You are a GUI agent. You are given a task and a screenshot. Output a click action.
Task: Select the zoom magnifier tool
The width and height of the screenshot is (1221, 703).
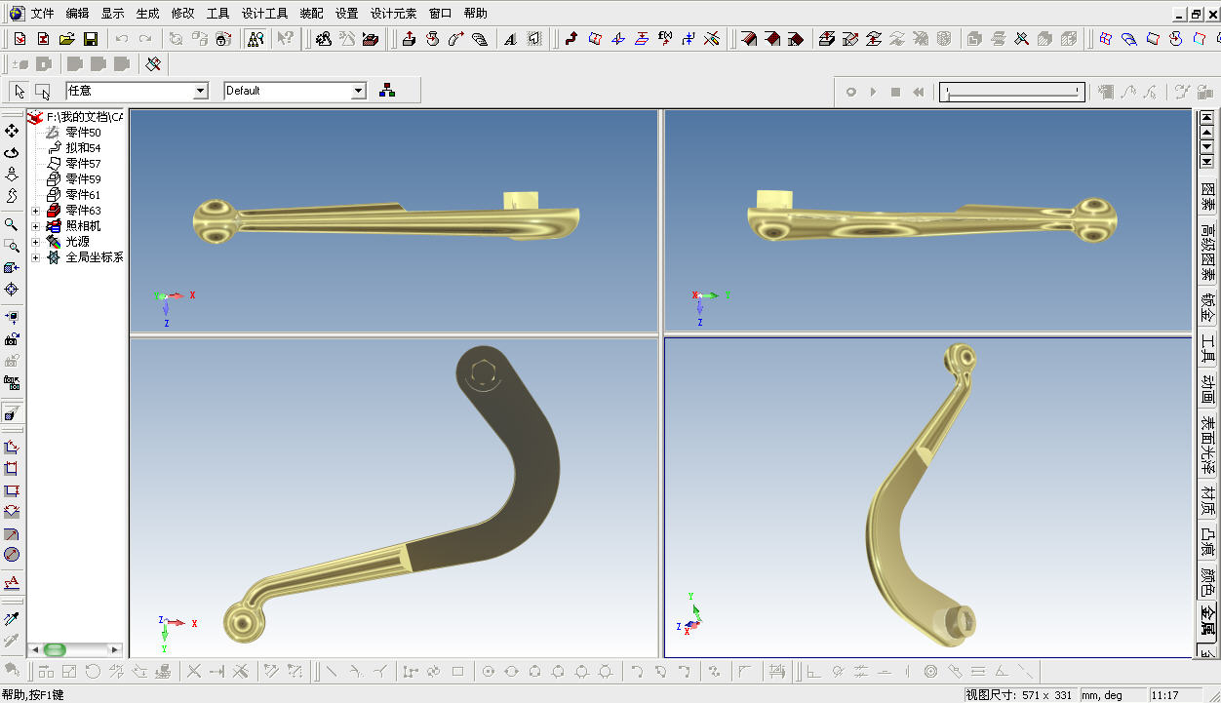pos(12,225)
